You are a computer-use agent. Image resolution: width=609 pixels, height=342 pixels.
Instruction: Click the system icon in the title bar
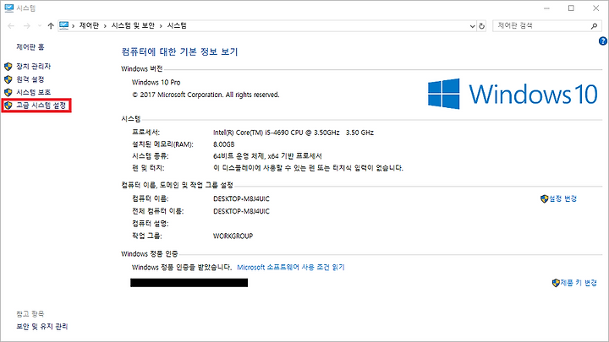[x=9, y=8]
